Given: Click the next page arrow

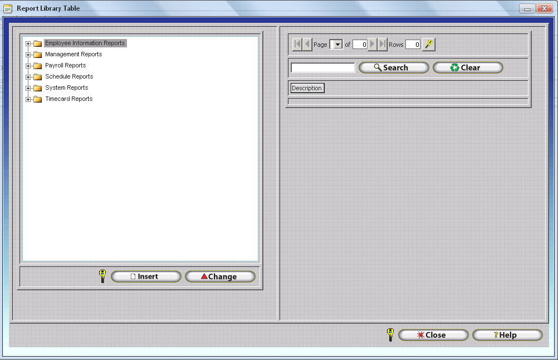Looking at the screenshot, I should click(x=373, y=45).
